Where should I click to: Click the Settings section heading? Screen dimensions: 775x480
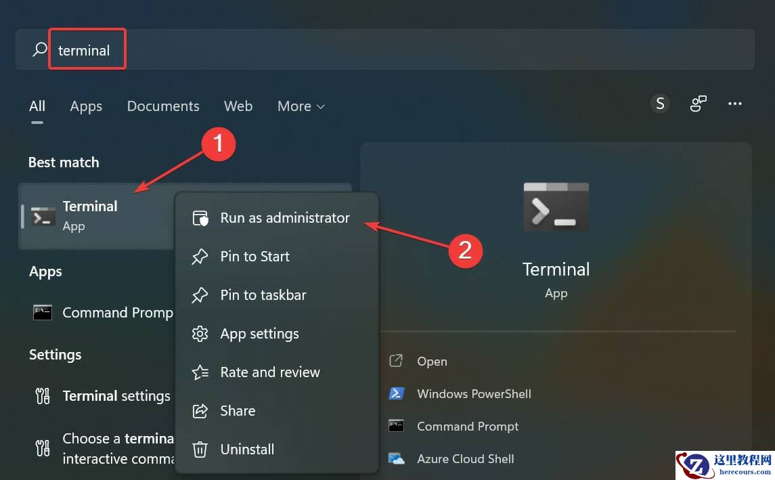click(x=56, y=355)
